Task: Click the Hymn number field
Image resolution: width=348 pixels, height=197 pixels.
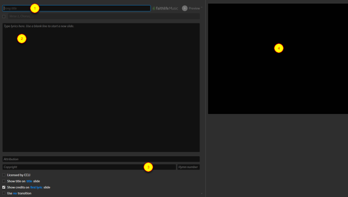Action: (188, 167)
